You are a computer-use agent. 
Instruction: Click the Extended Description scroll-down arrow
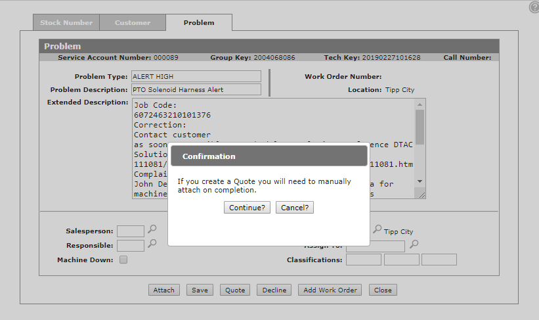[x=420, y=182]
